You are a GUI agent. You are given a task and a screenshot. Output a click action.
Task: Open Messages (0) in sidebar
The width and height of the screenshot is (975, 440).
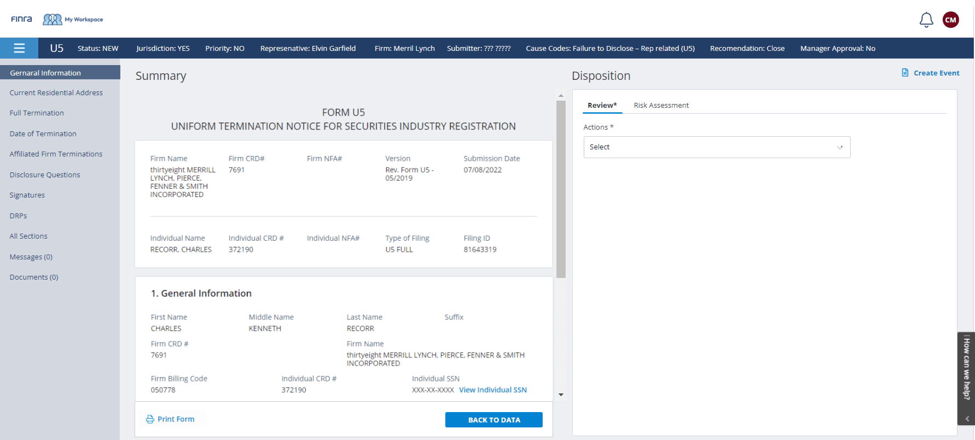pos(31,257)
